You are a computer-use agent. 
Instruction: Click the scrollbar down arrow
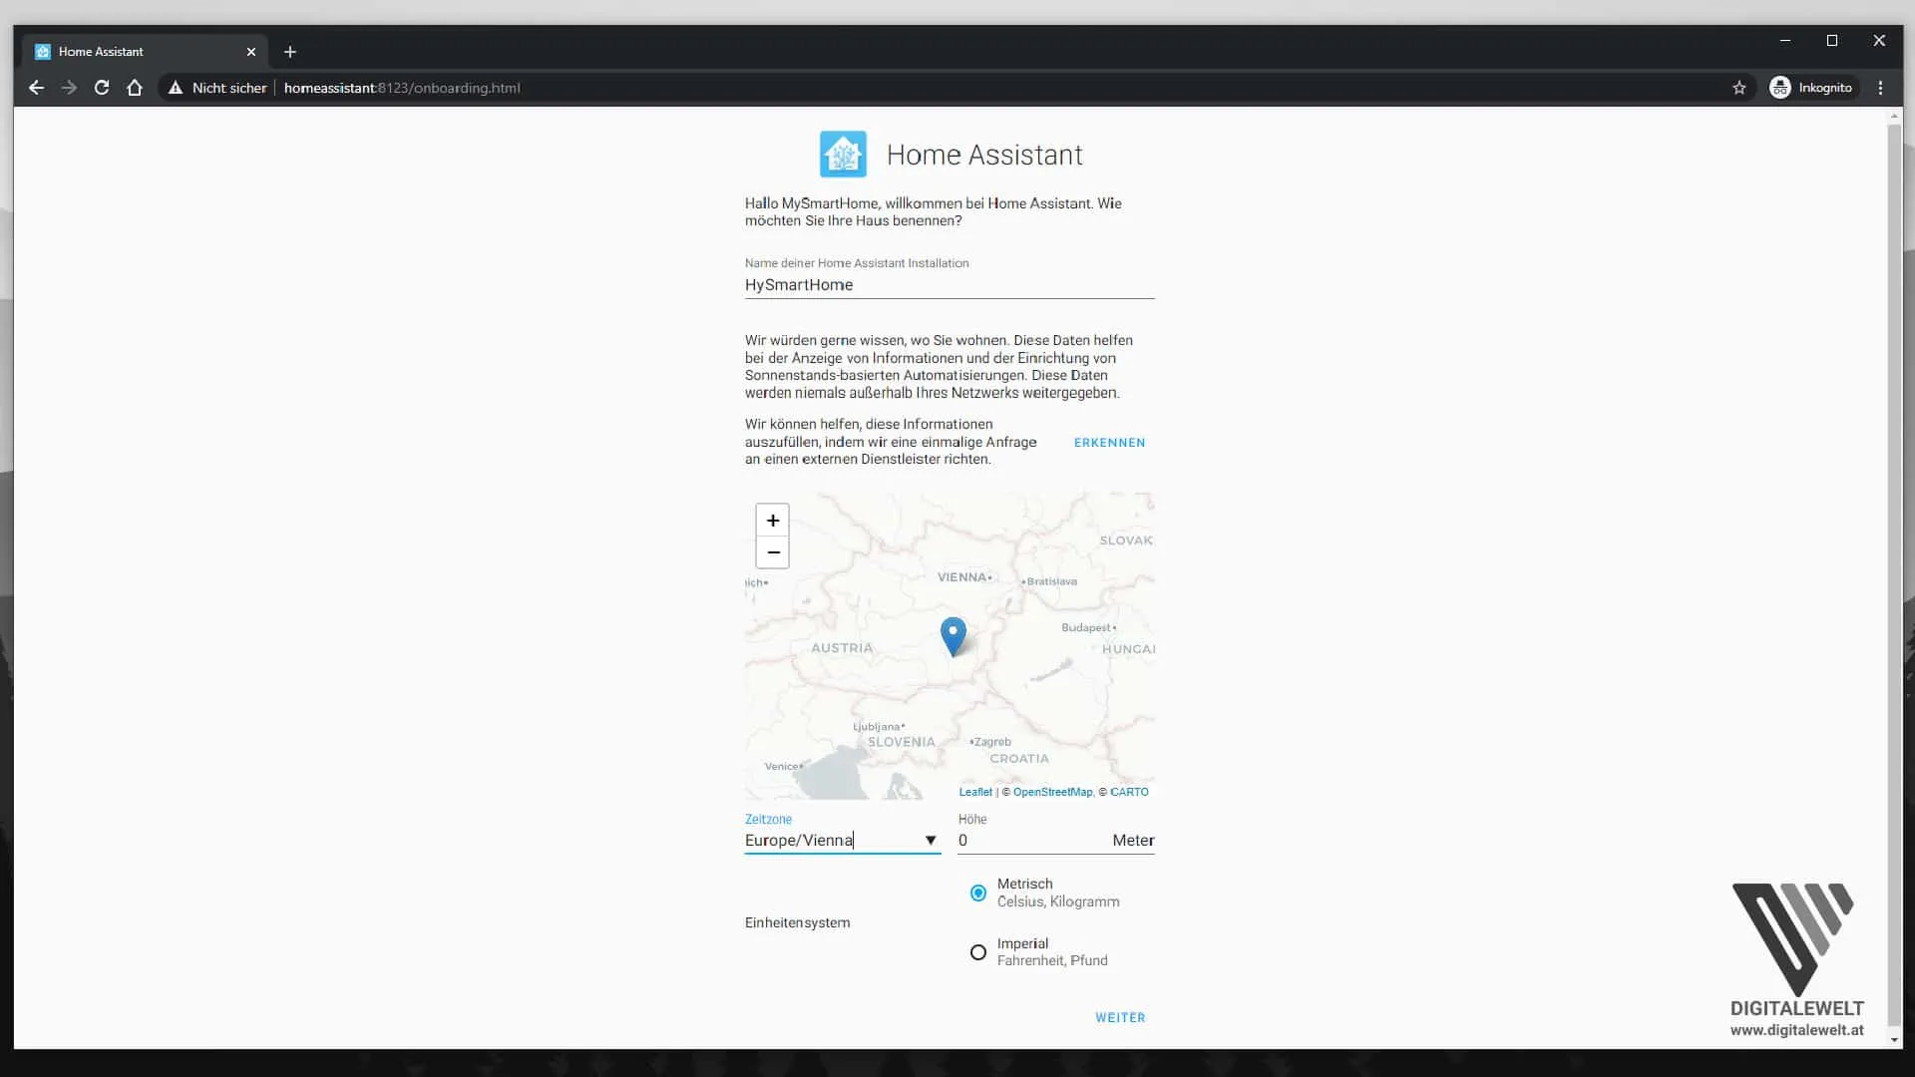(1894, 1040)
